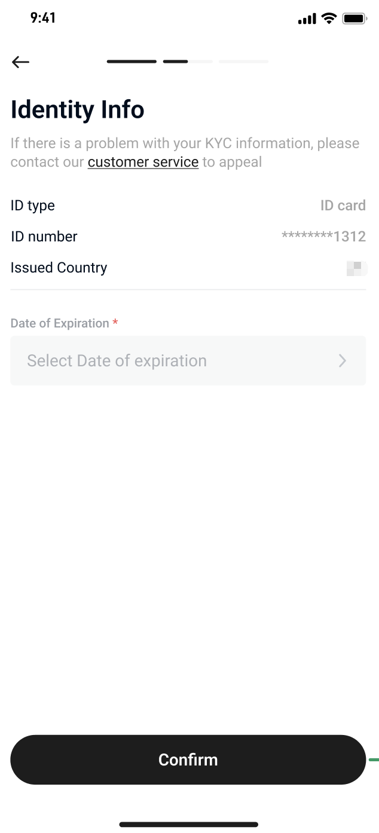This screenshot has width=379, height=833.
Task: Tap the blurred Issued Country flag icon
Action: (356, 268)
